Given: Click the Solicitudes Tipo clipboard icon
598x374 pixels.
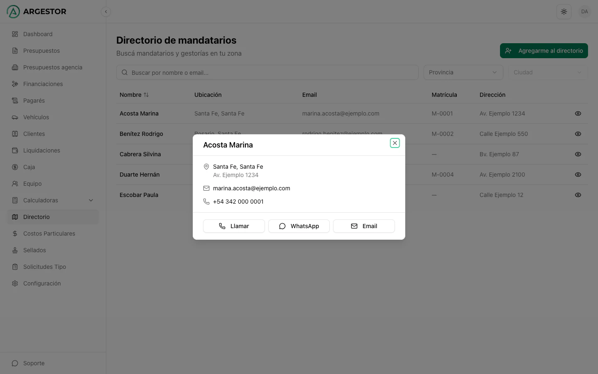Looking at the screenshot, I should click(x=15, y=267).
